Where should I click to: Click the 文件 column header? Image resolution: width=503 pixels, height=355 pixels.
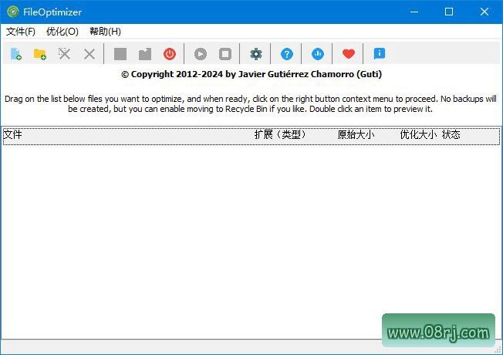click(12, 134)
